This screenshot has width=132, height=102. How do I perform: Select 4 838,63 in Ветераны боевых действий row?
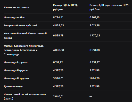59,26
